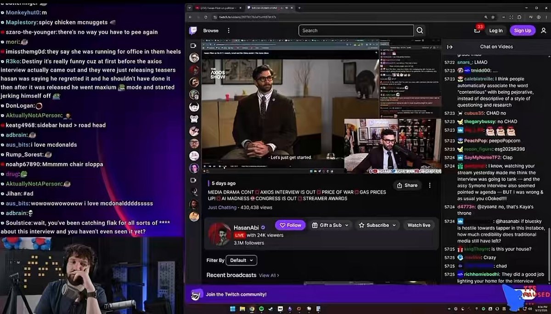This screenshot has width=551, height=314.
Task: Open the video options three-dot menu
Action: coord(430,185)
